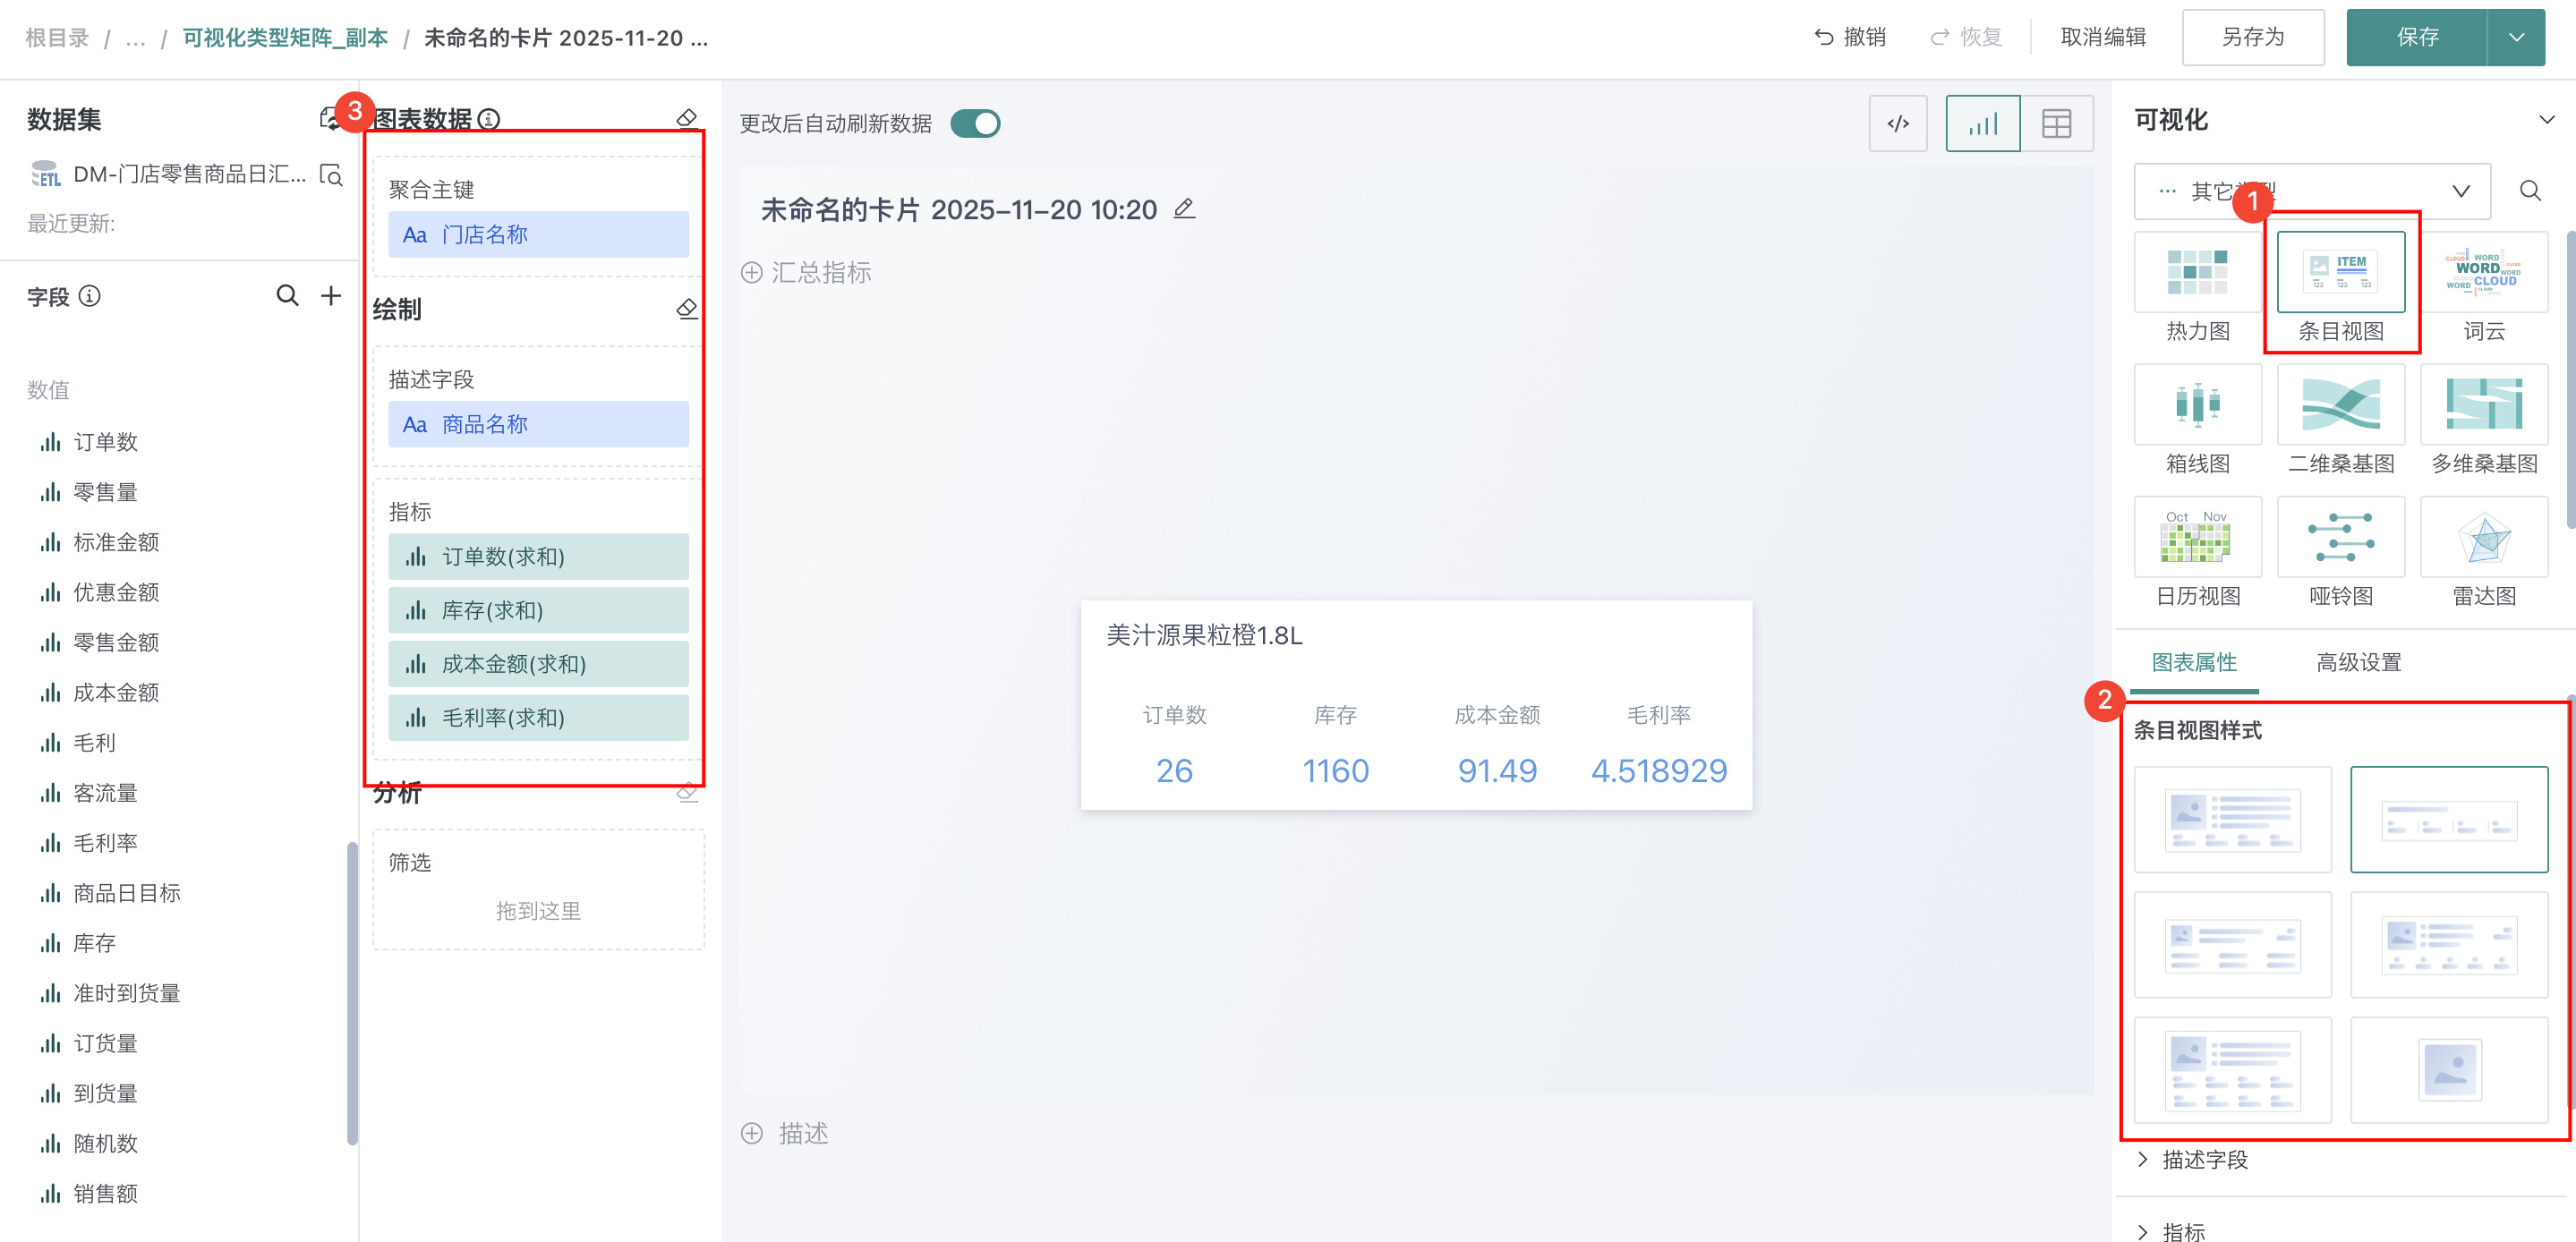Switch to table view icon
The image size is (2576, 1242).
2055,124
